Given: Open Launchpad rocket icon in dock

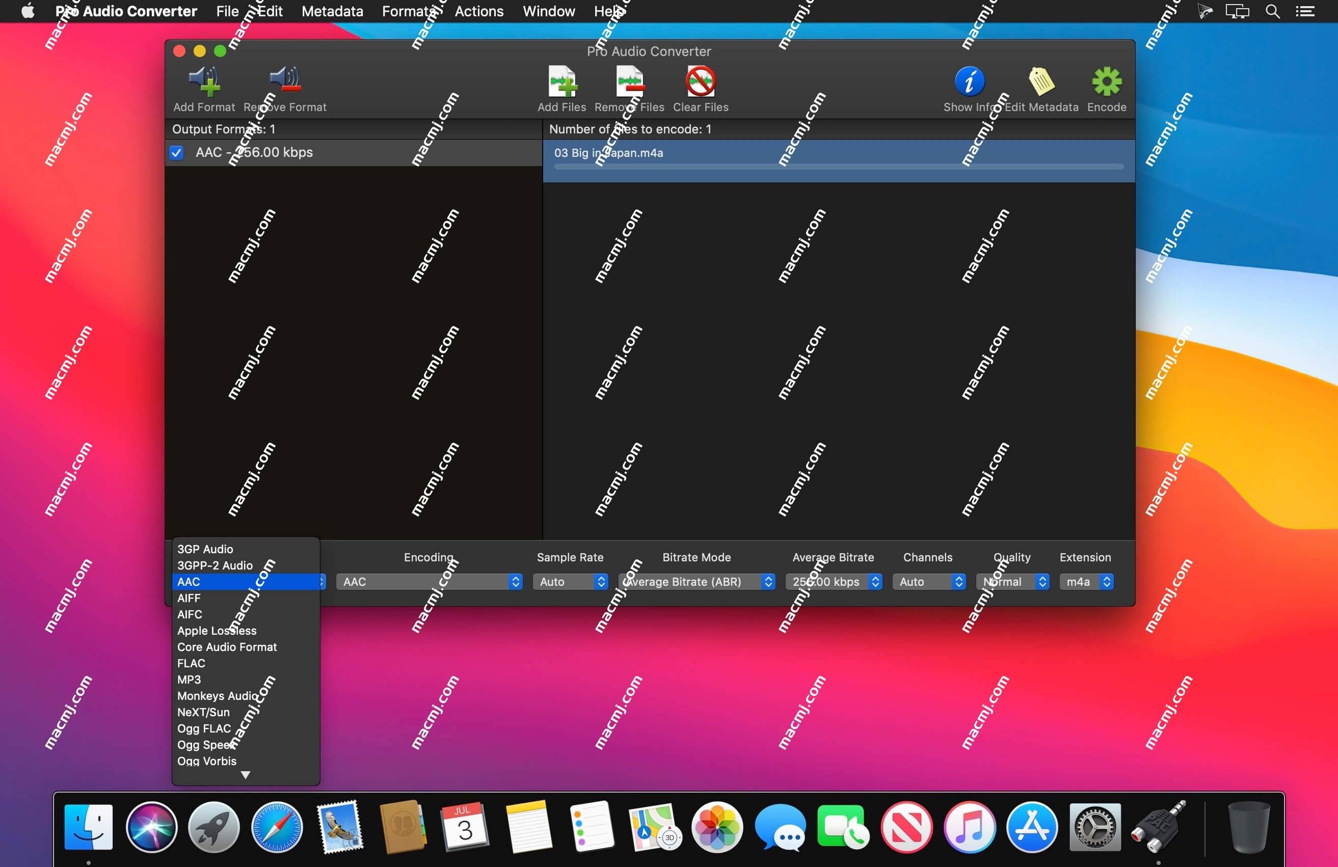Looking at the screenshot, I should [213, 827].
